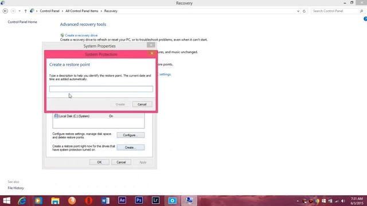Refresh the Recovery page
Viewport: 367px width, 206px height.
tap(304, 11)
